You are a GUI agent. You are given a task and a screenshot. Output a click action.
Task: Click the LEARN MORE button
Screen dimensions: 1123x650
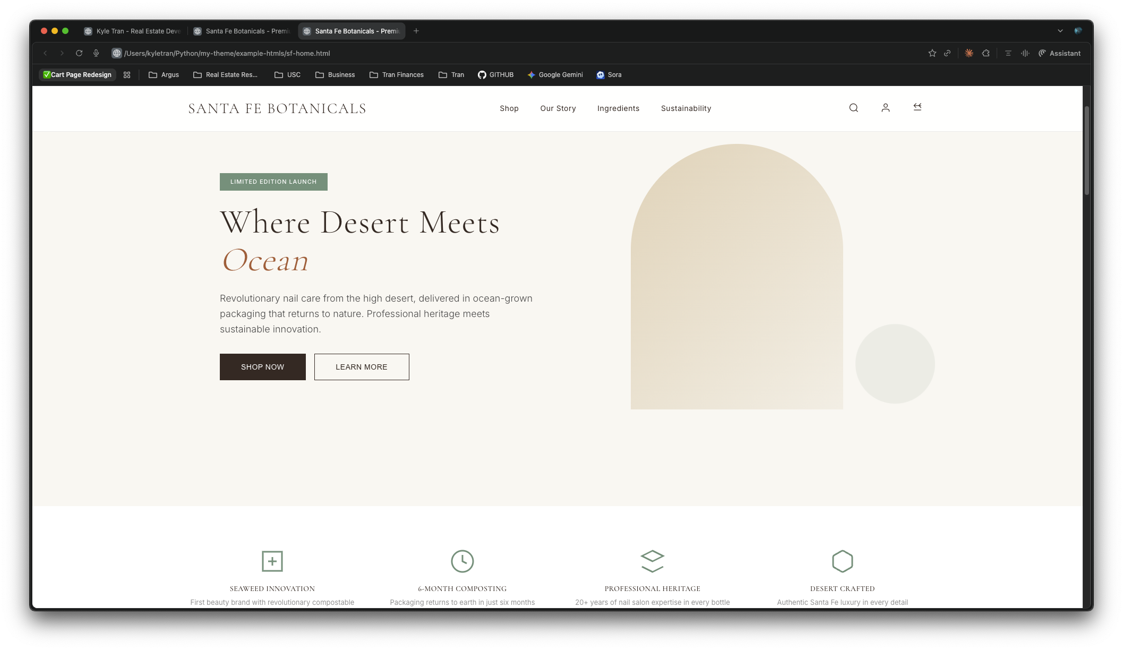point(361,367)
